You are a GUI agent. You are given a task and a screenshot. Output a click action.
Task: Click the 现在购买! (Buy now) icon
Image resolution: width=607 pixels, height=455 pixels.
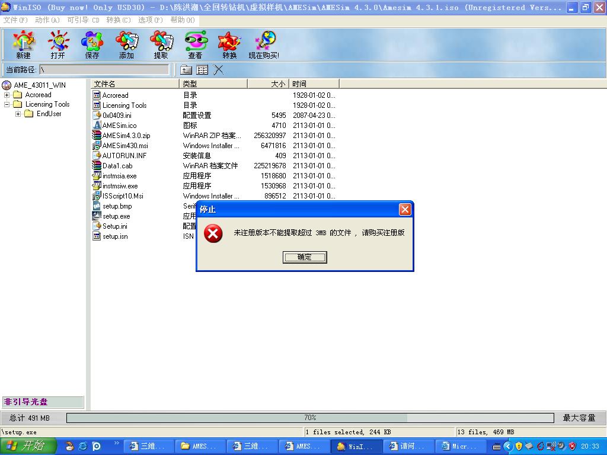[264, 44]
